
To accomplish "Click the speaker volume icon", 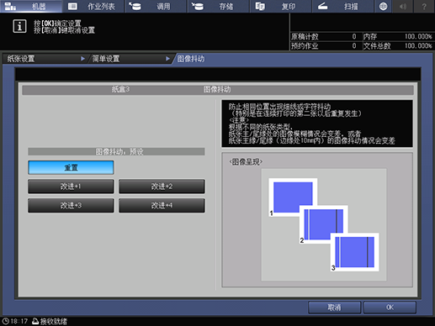I will [403, 6].
